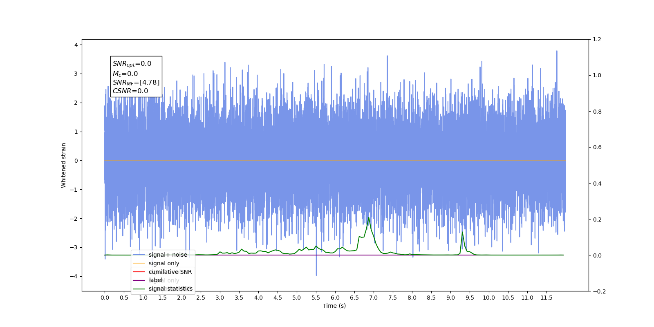Click the 11.5 tick on the time axis
Image resolution: width=654 pixels, height=327 pixels.
(x=546, y=298)
